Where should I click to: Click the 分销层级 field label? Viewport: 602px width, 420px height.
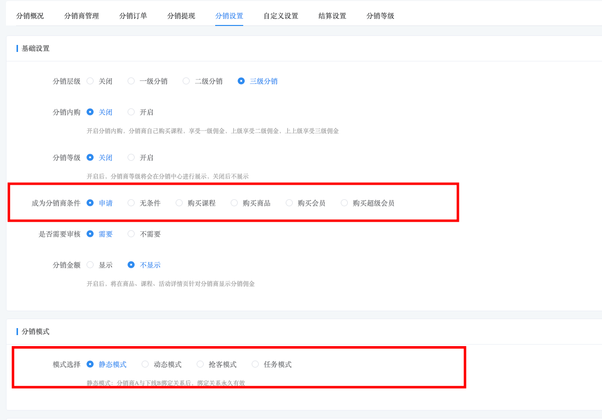[67, 81]
